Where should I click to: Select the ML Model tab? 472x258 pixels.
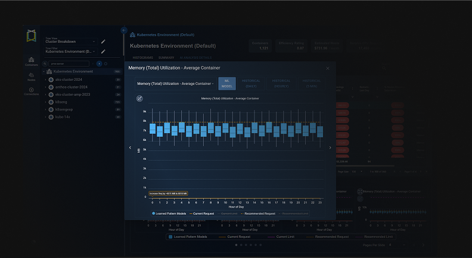coord(226,84)
